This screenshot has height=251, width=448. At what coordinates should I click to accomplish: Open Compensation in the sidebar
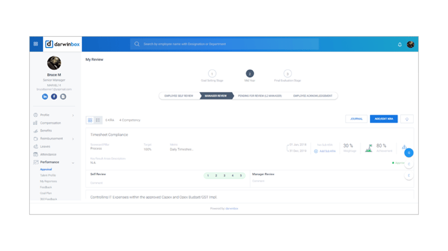click(50, 123)
